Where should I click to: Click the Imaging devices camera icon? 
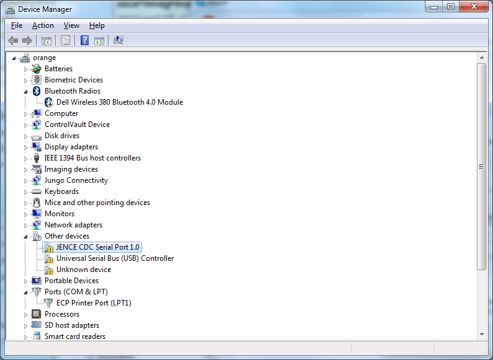click(37, 169)
